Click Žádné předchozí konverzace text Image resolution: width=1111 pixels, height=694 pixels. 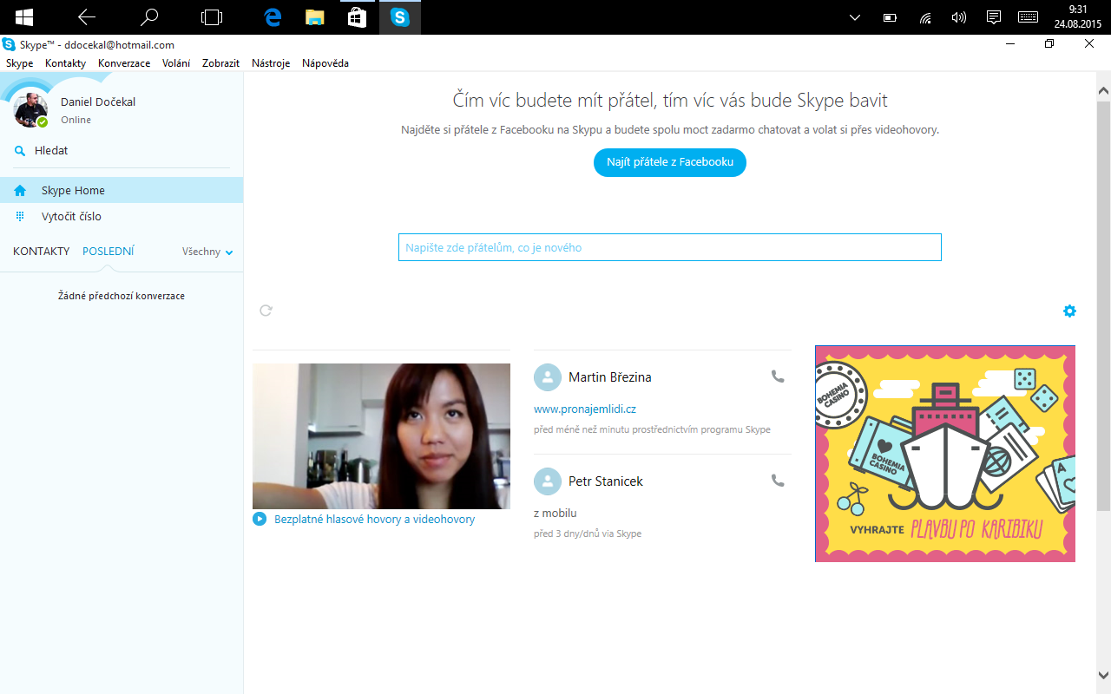tap(122, 296)
